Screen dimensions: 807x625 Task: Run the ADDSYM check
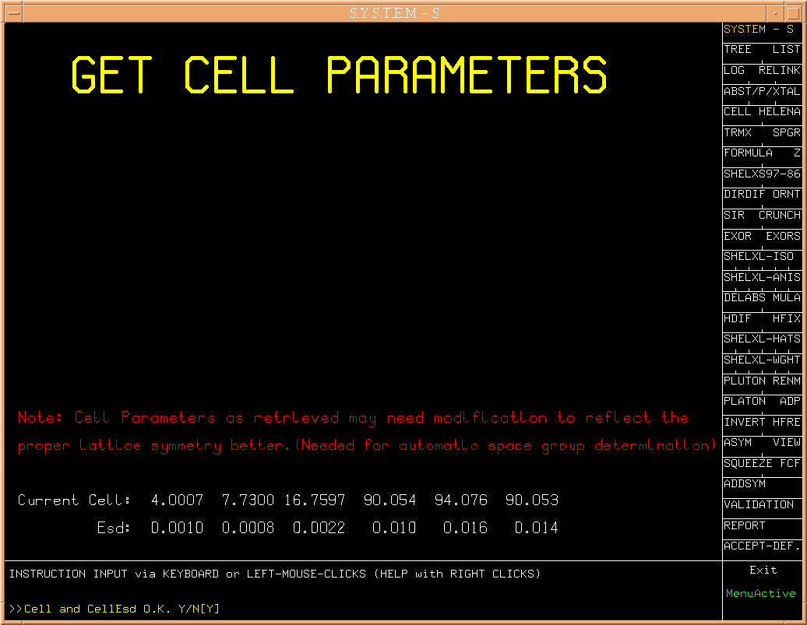point(745,484)
